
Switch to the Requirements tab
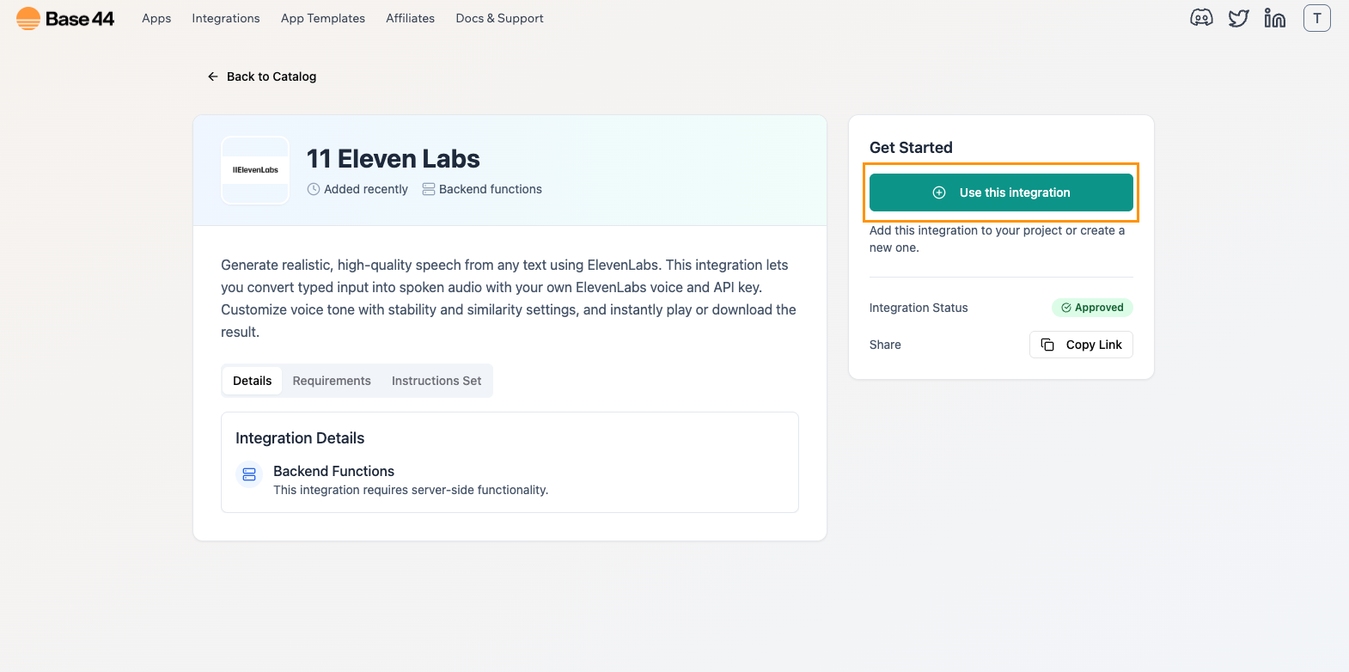pyautogui.click(x=332, y=380)
